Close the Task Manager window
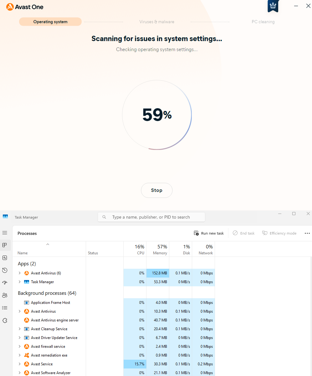Image resolution: width=312 pixels, height=376 pixels. [x=308, y=214]
